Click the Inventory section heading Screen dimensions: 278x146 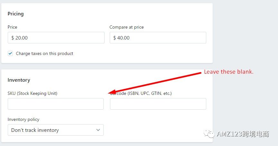[19, 80]
